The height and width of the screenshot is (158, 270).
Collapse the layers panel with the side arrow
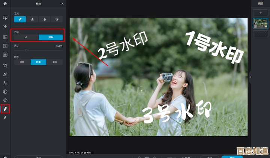click(x=251, y=77)
